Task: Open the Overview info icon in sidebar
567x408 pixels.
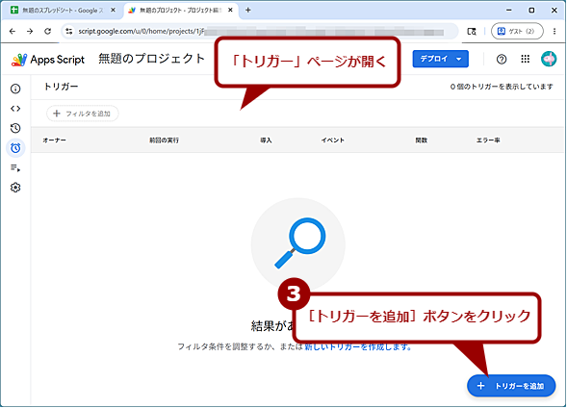Action: coord(15,89)
